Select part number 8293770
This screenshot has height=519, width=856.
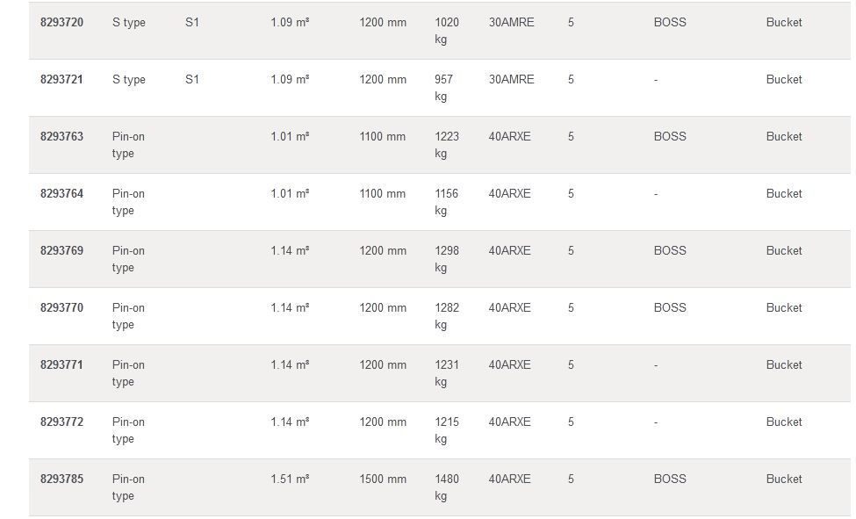[x=61, y=308]
